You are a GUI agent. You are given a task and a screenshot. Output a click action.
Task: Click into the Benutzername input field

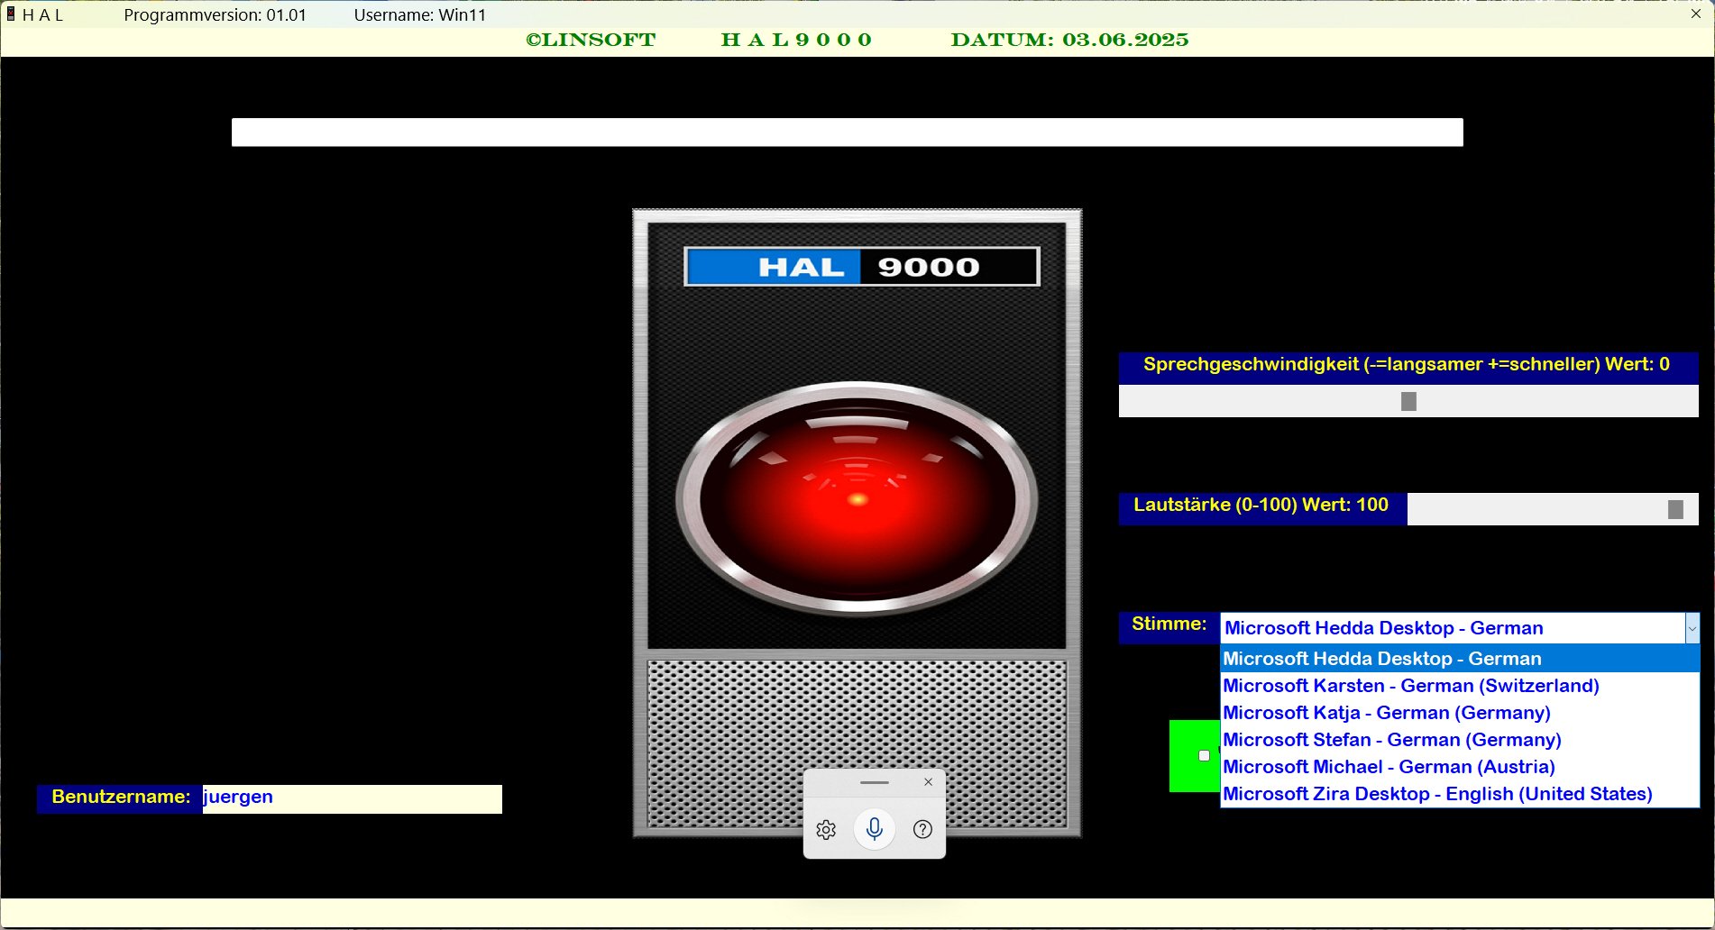(352, 798)
